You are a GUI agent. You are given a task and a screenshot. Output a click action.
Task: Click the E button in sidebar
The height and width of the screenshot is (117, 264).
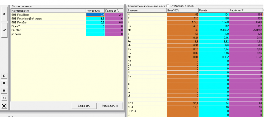pos(4,76)
